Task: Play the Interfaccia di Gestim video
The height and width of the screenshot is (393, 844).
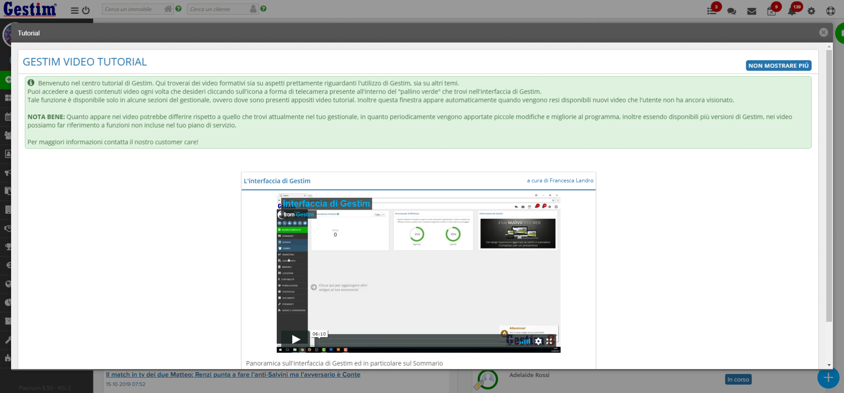Action: click(295, 339)
